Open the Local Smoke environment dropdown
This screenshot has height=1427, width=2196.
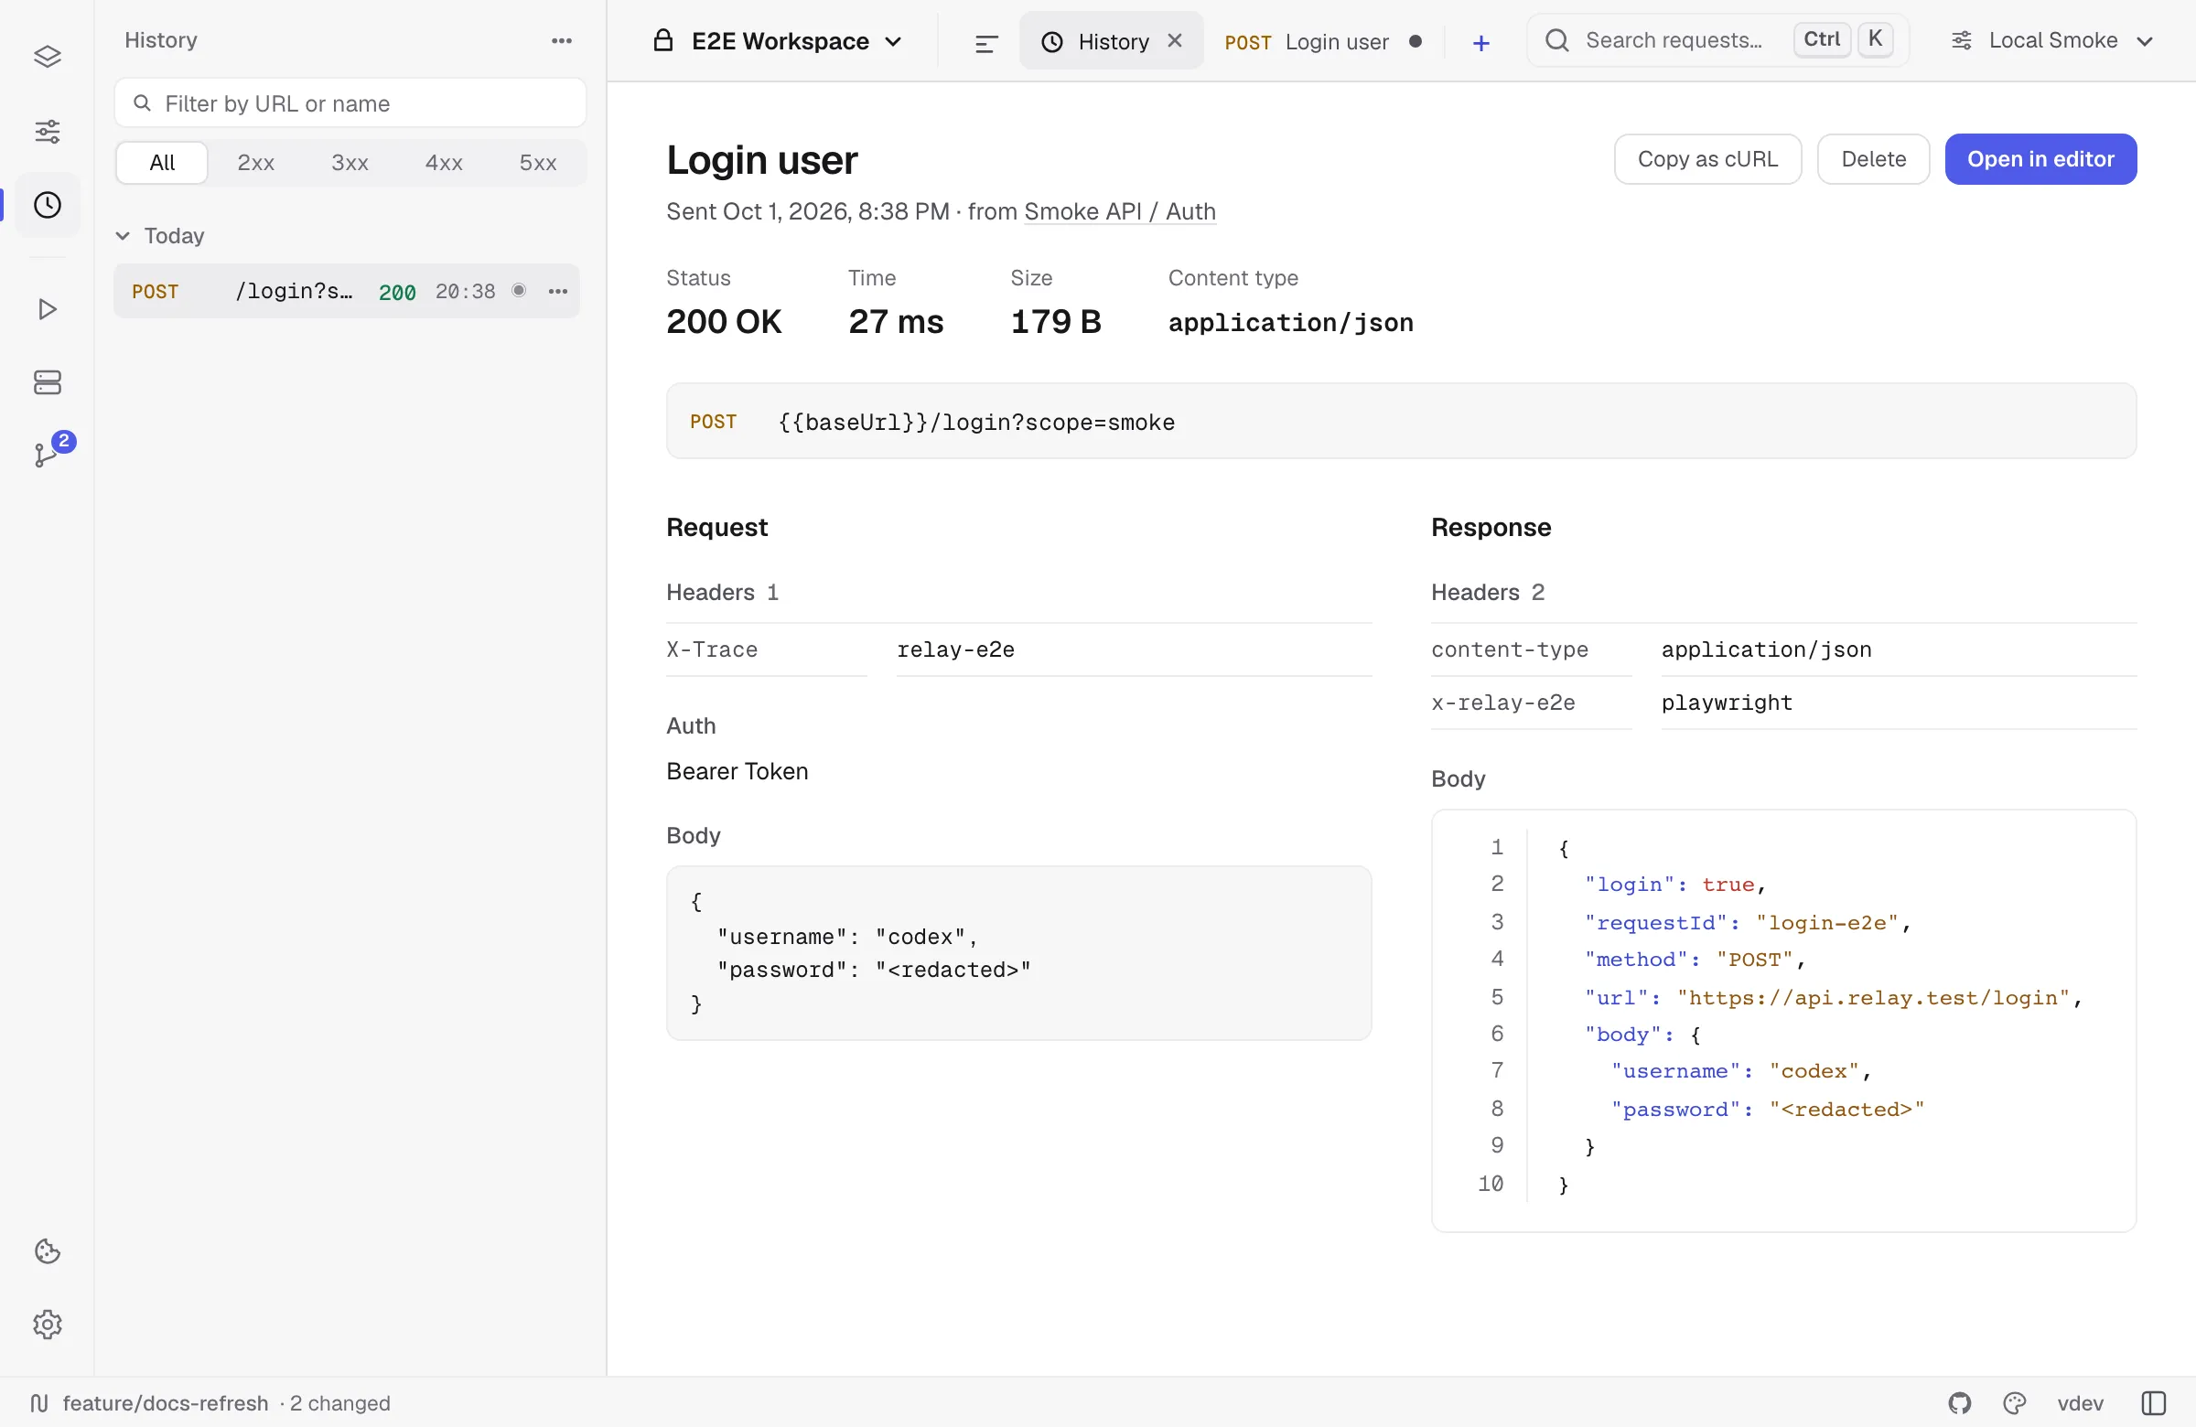[2052, 40]
